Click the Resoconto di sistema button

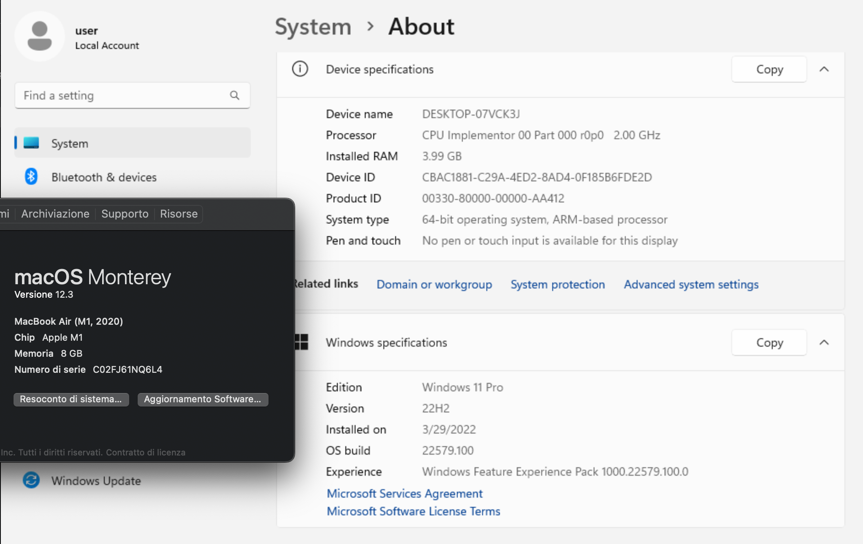tap(71, 399)
